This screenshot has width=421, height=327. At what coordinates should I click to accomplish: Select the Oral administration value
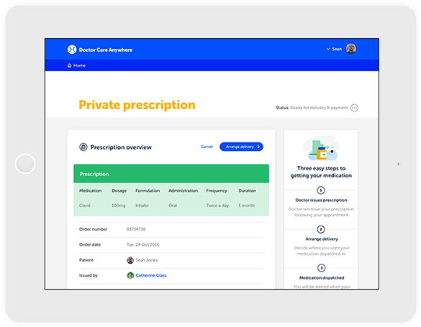tap(173, 206)
